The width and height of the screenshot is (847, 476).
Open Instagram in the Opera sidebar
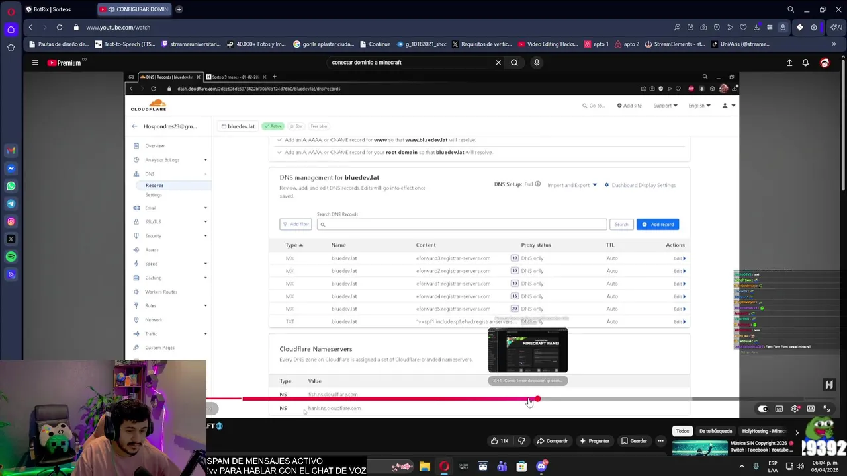(11, 221)
